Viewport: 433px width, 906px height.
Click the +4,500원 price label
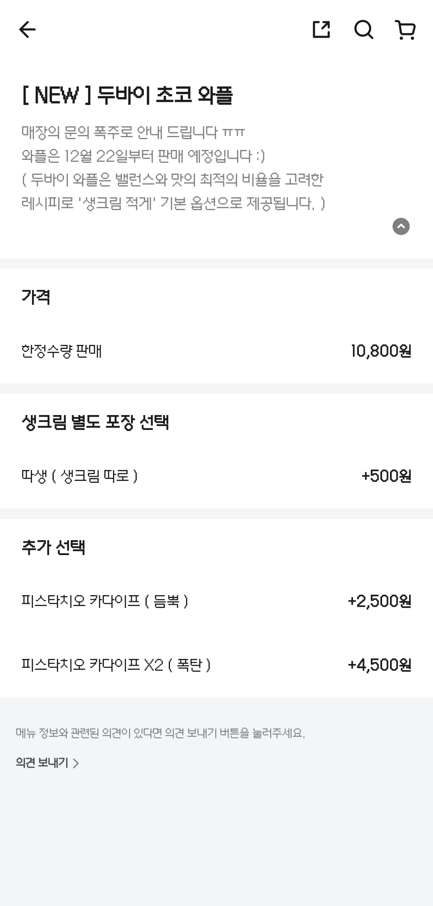pos(379,665)
